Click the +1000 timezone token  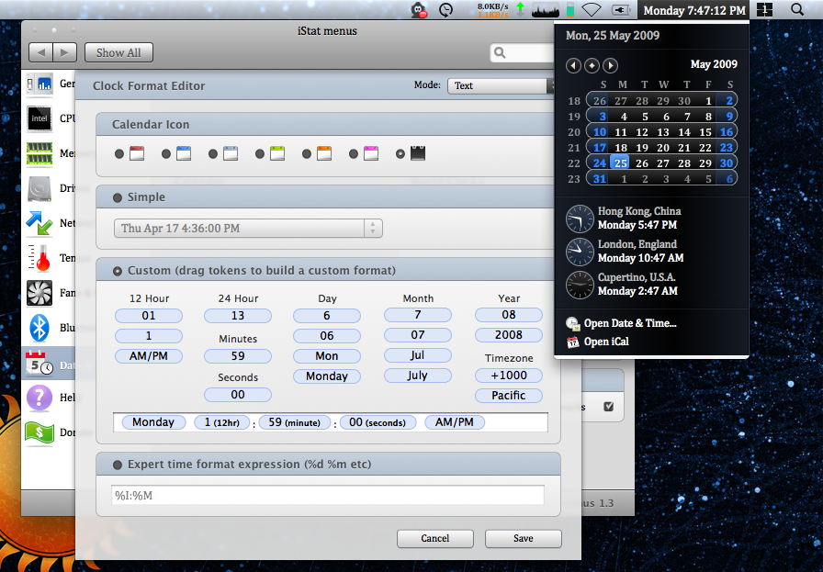(509, 376)
